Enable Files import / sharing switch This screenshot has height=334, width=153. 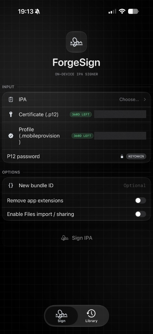140,214
